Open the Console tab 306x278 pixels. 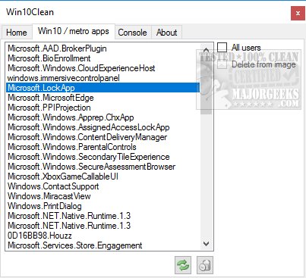pyautogui.click(x=133, y=33)
